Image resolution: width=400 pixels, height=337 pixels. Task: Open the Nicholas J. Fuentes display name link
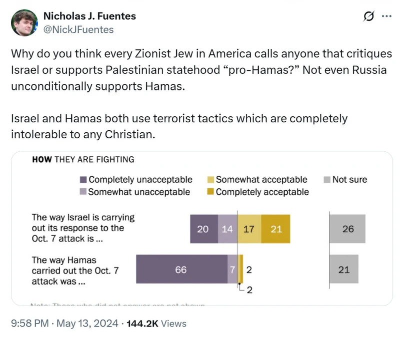click(x=89, y=16)
